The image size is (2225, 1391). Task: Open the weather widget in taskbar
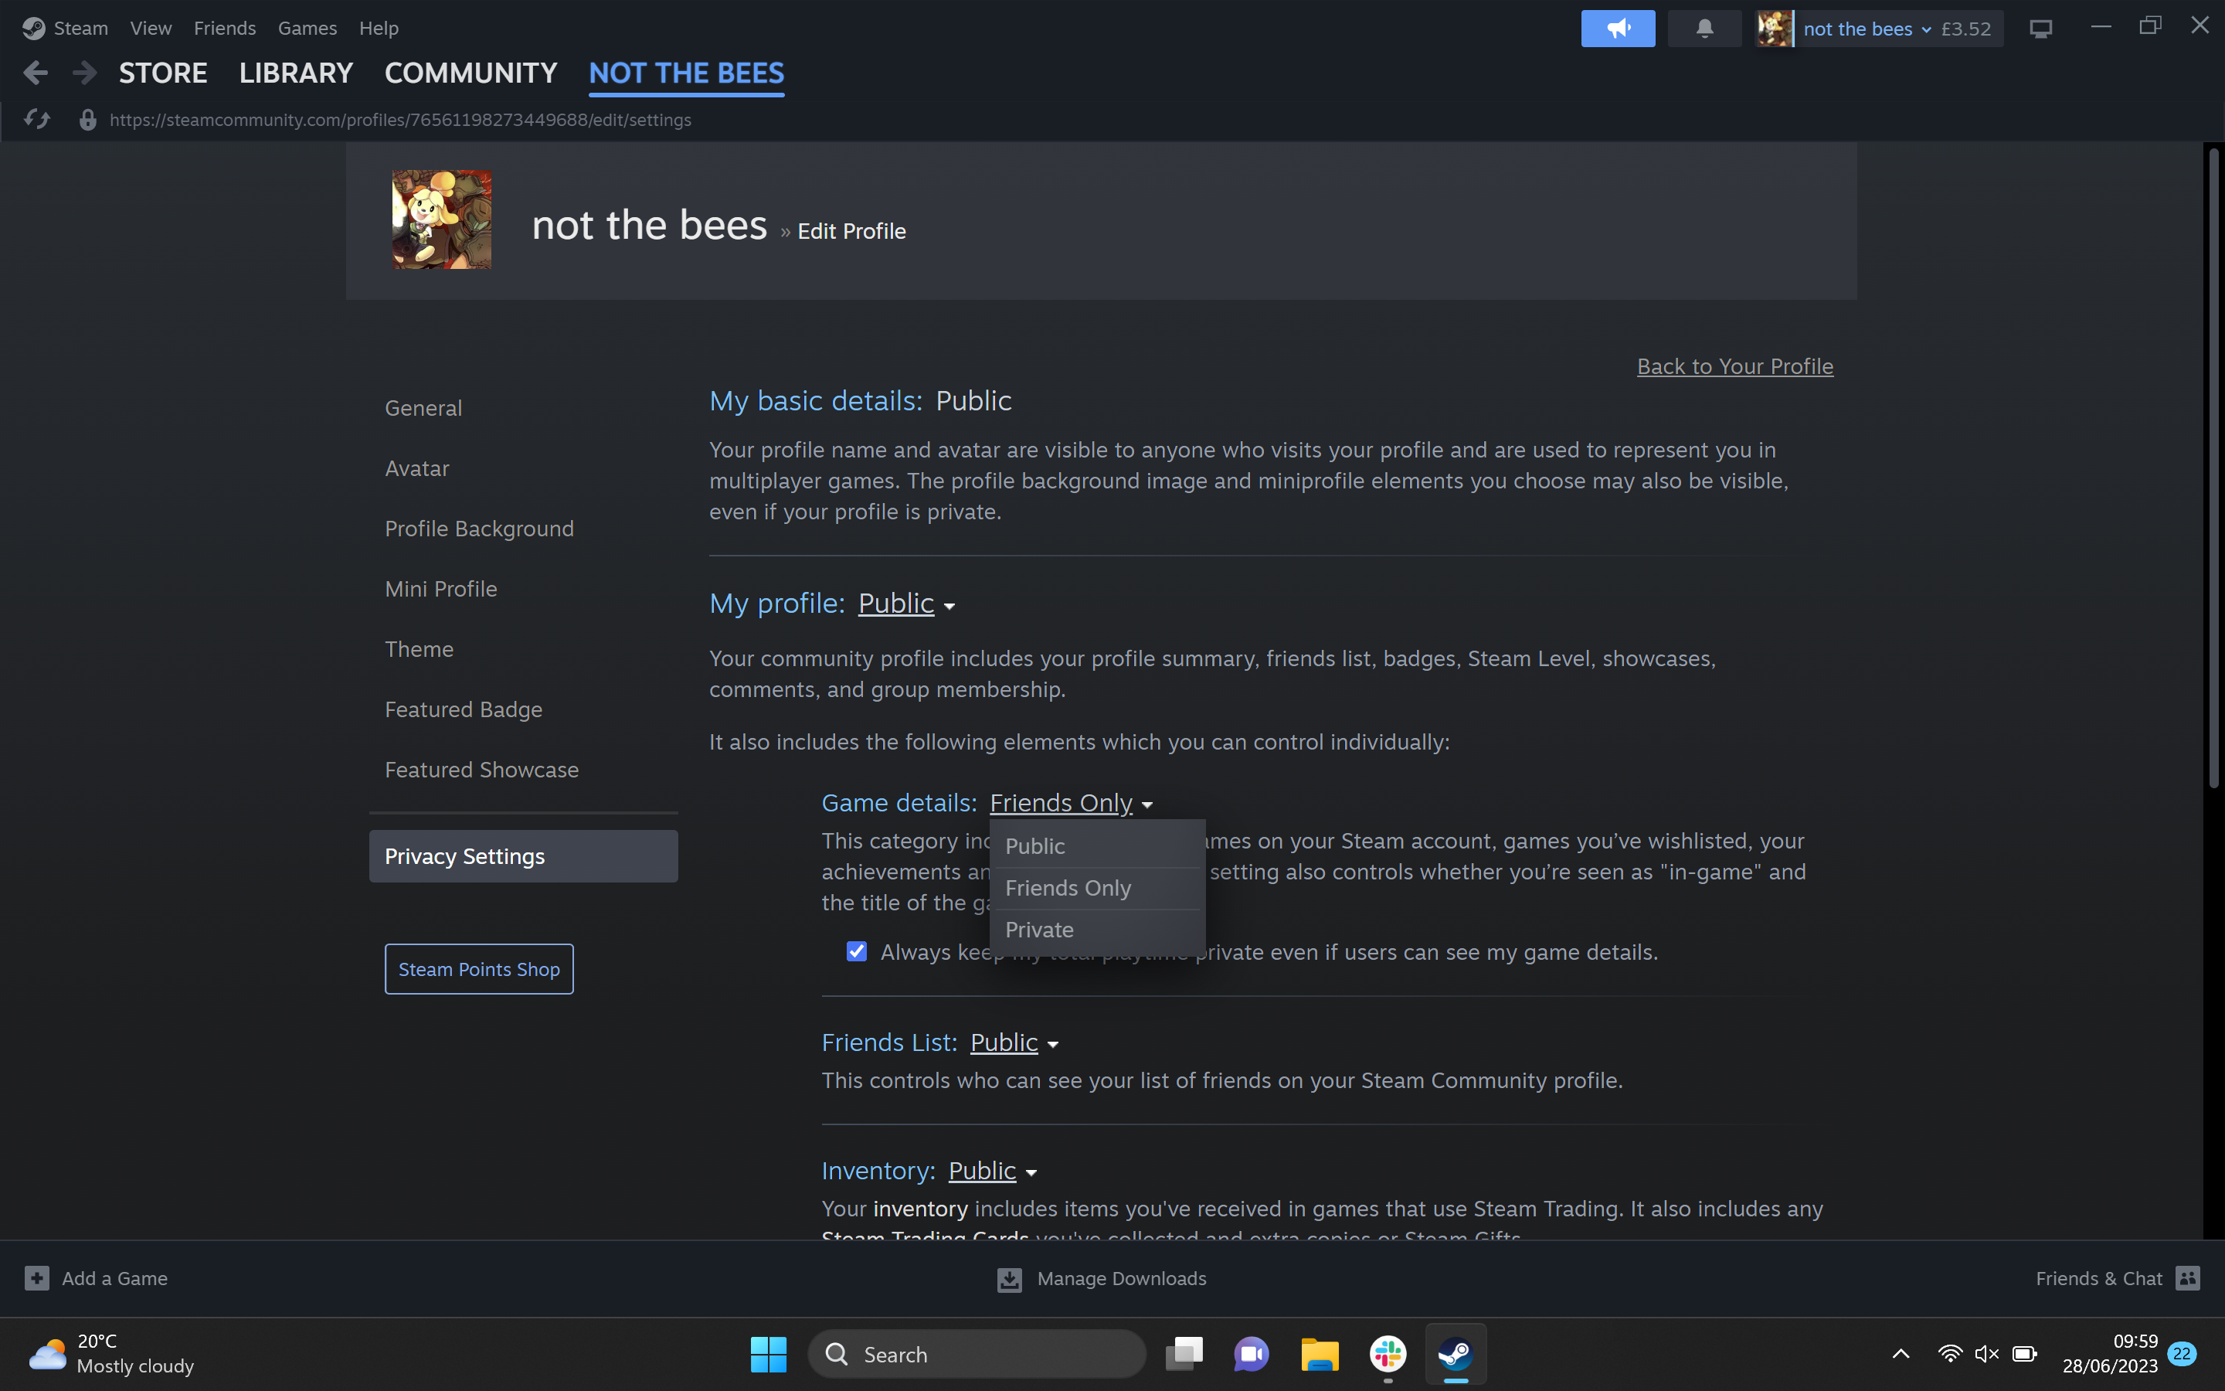coord(111,1354)
